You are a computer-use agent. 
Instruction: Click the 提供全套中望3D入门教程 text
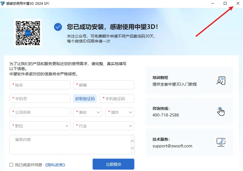[175, 84]
